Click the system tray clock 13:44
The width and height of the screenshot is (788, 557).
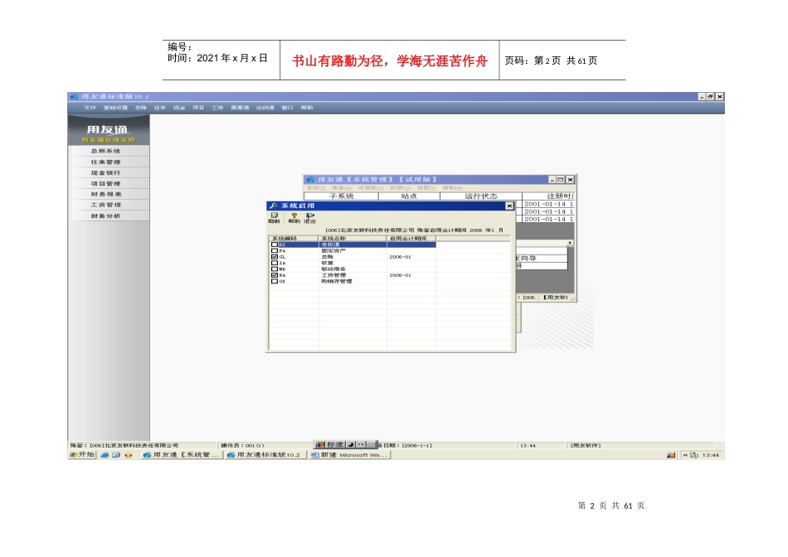(x=710, y=455)
